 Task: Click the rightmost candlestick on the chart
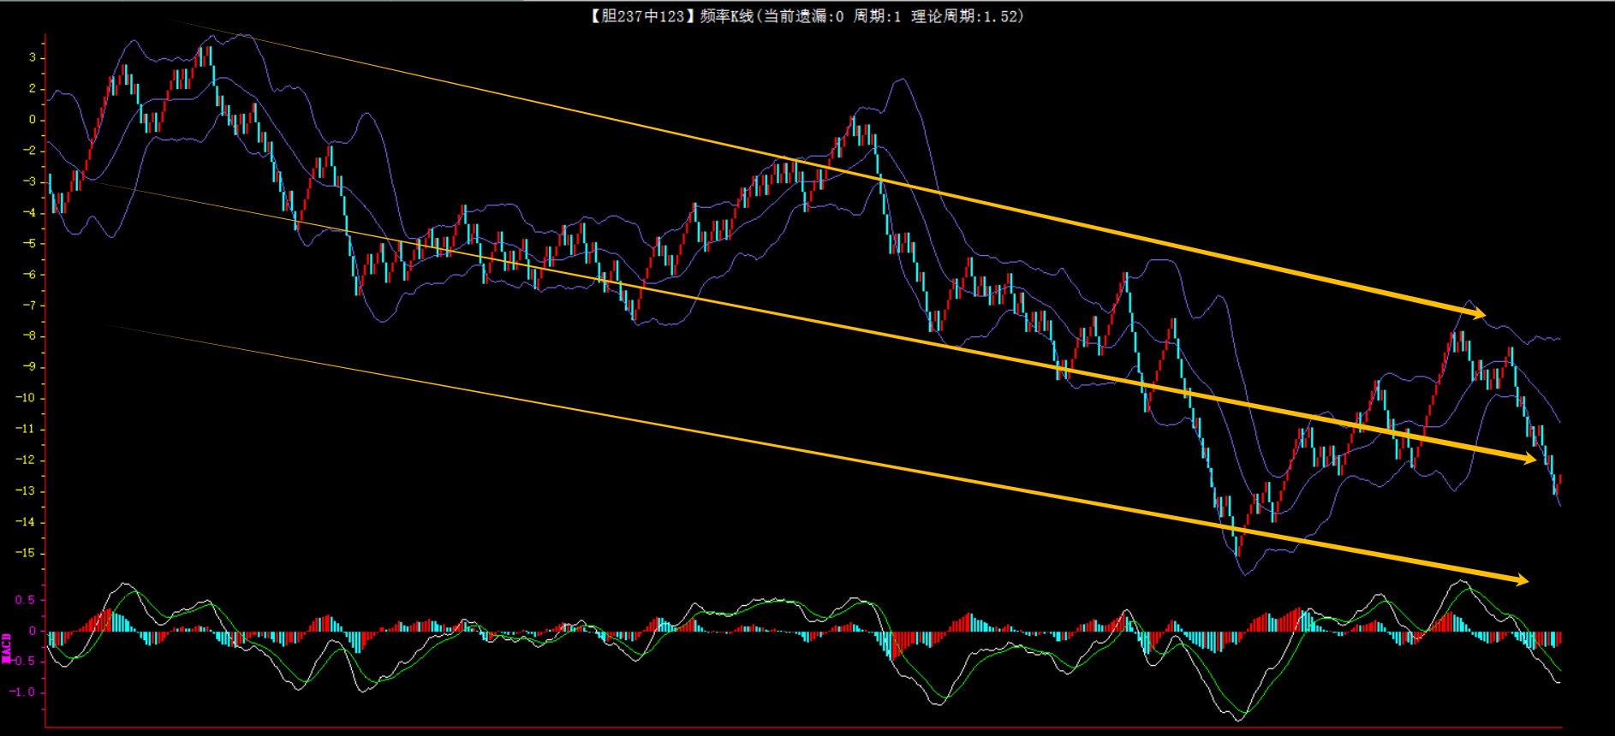(1559, 479)
